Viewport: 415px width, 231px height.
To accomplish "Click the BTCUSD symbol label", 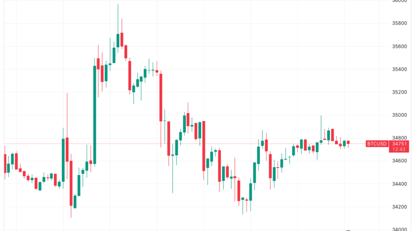I will pyautogui.click(x=375, y=143).
